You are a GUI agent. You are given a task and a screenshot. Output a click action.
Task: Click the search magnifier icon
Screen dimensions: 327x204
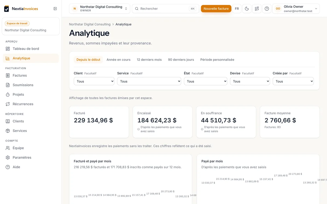(137, 9)
